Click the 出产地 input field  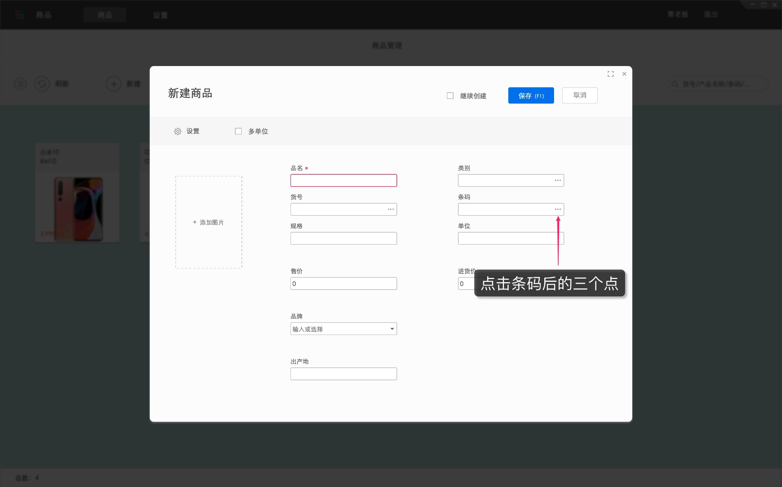[x=343, y=374]
